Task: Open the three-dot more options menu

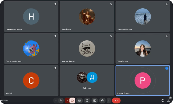Action: tap(109, 100)
